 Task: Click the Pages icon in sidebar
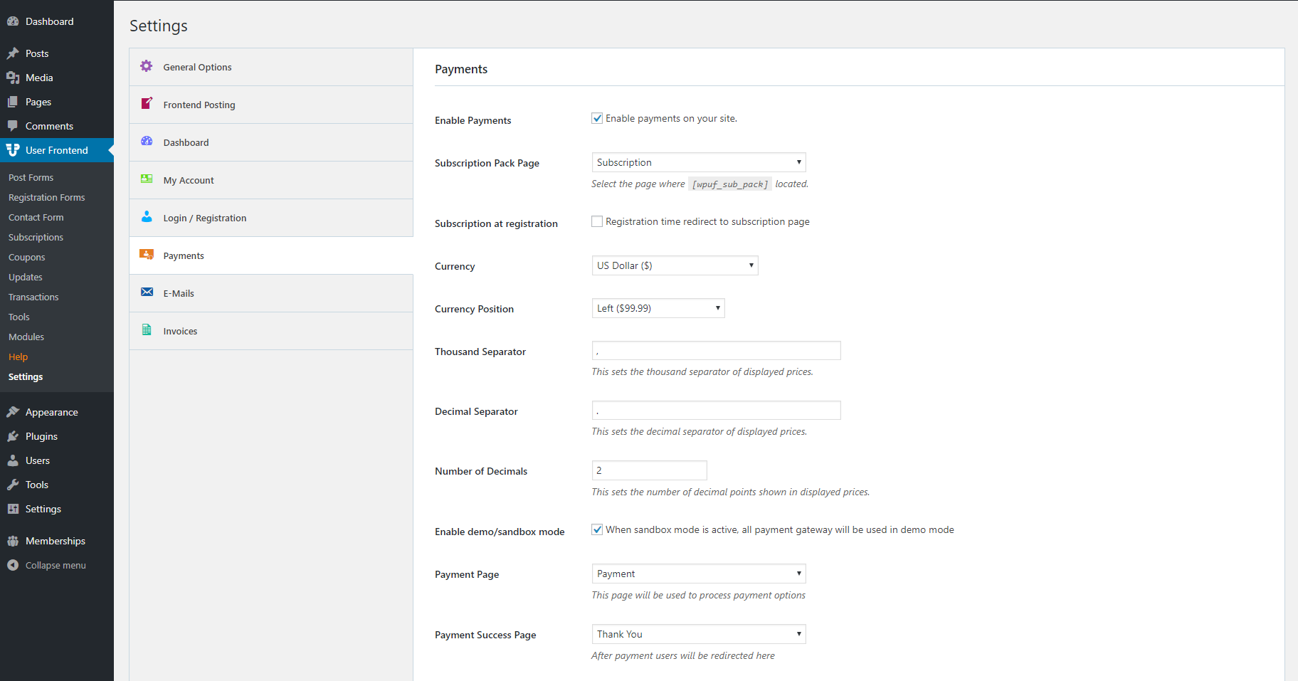(x=13, y=102)
